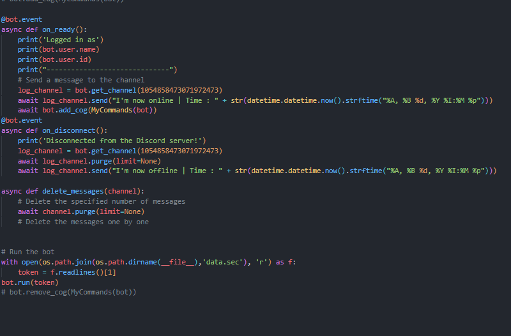Click the commented bot.remove_cog line

point(68,293)
